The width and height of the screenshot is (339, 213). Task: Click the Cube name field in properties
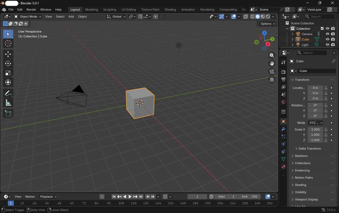[317, 71]
